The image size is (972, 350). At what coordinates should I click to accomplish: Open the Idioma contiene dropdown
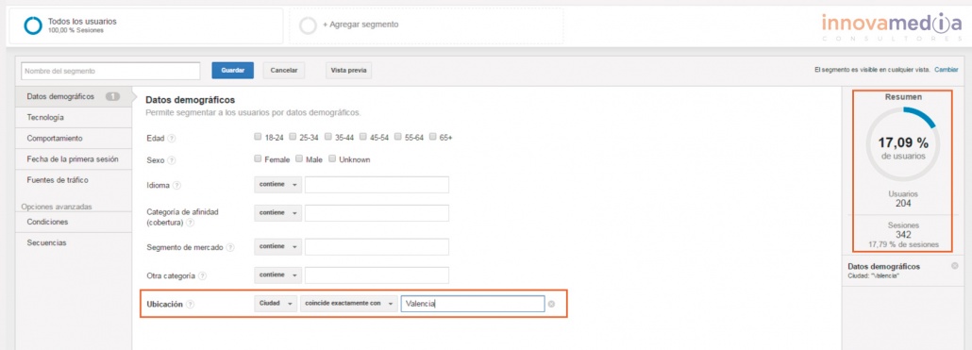pyautogui.click(x=277, y=185)
